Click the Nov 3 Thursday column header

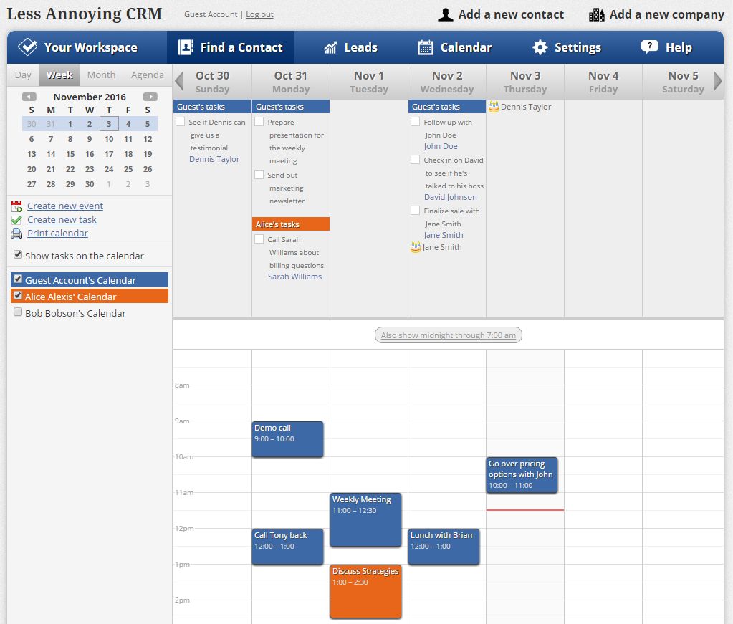pyautogui.click(x=525, y=82)
